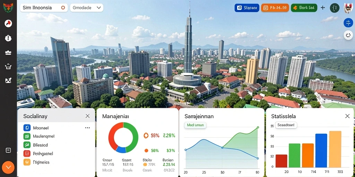Open the three-dot menu on Moonael row
The width and height of the screenshot is (355, 177).
click(87, 128)
